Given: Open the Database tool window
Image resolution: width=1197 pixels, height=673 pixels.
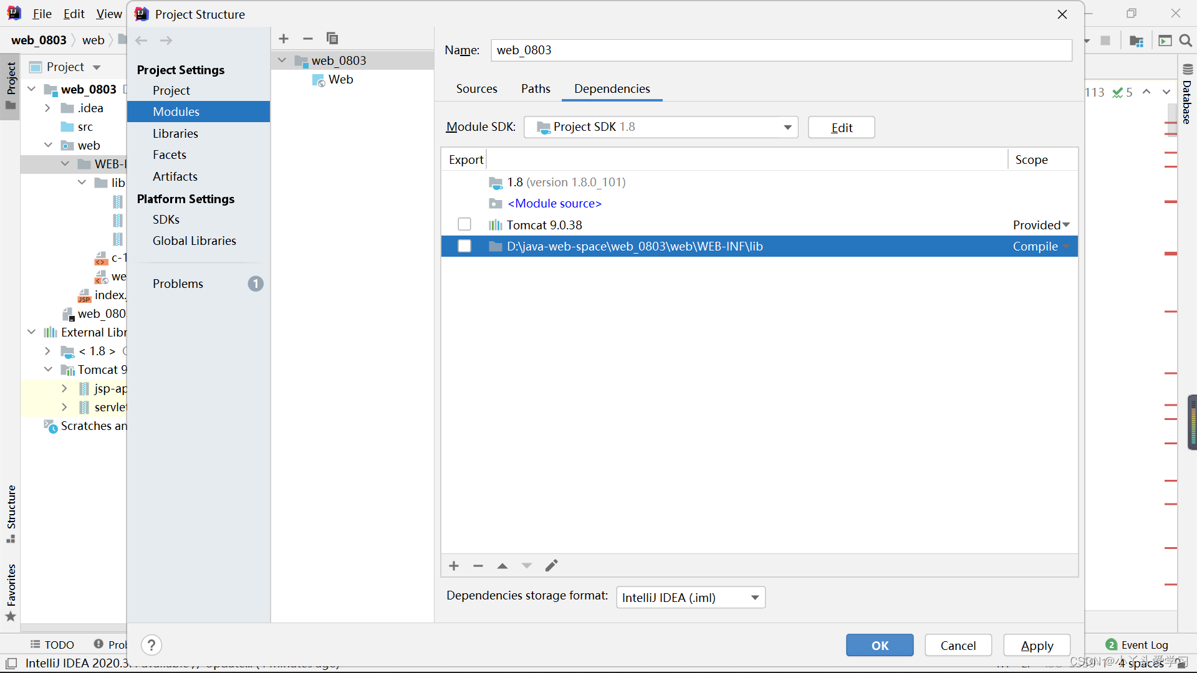Looking at the screenshot, I should [x=1187, y=95].
